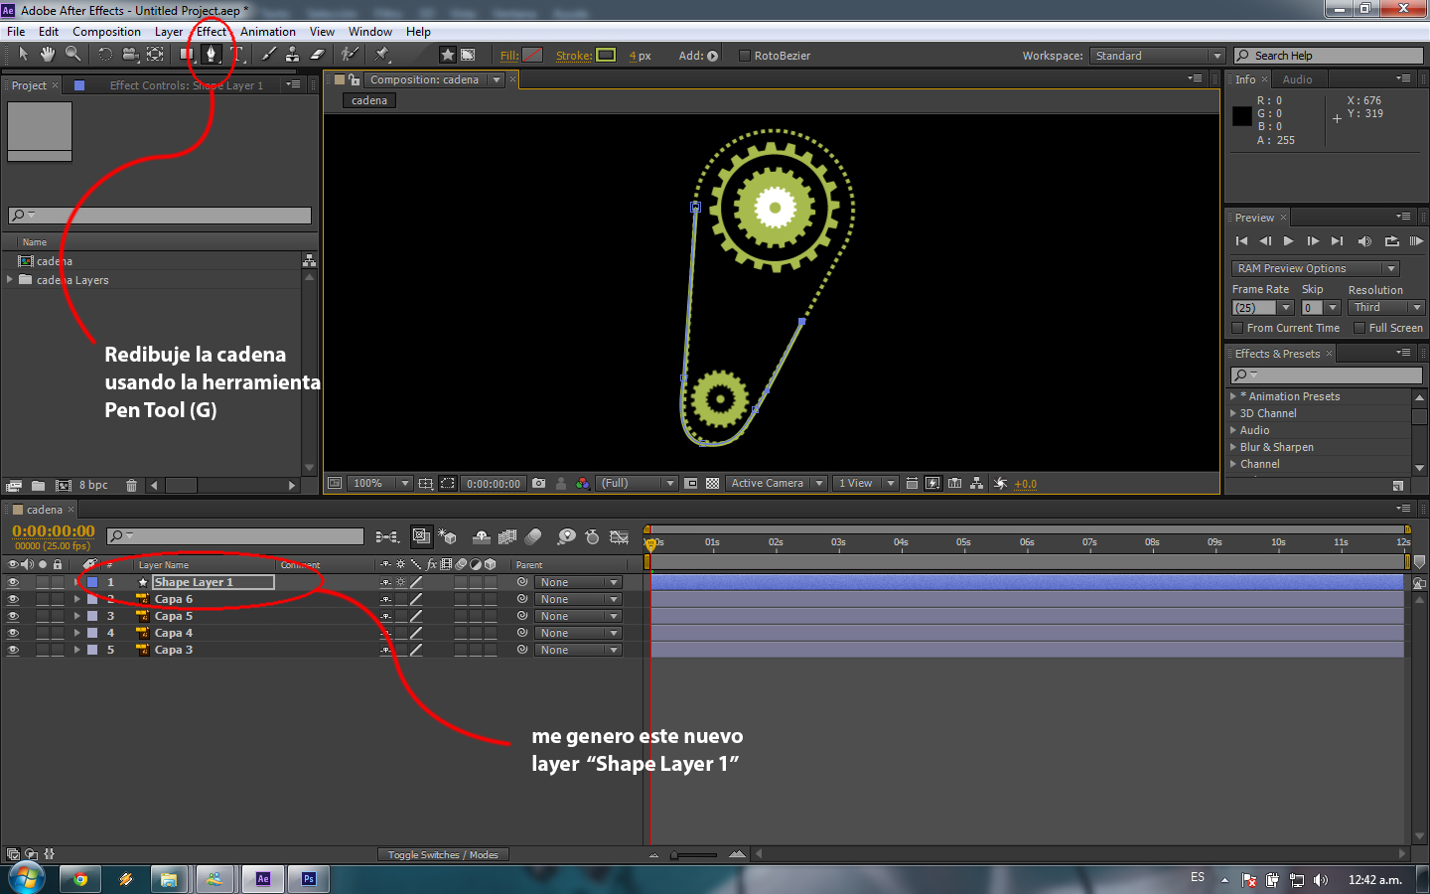
Task: Open Show Channel color management icon
Action: [x=583, y=484]
